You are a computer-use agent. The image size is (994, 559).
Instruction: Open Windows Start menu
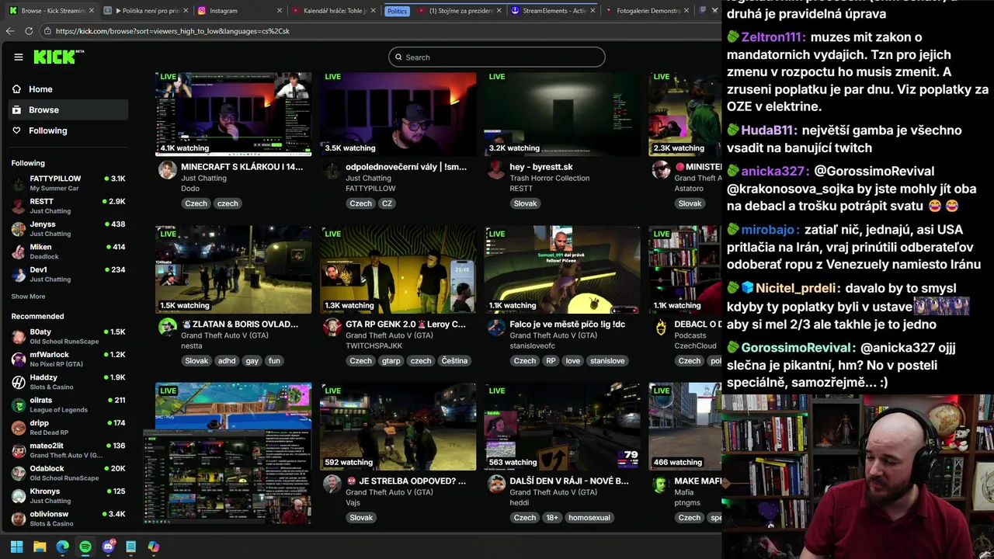16,547
